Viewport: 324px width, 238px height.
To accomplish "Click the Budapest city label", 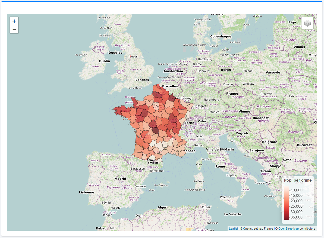I will [261, 118].
